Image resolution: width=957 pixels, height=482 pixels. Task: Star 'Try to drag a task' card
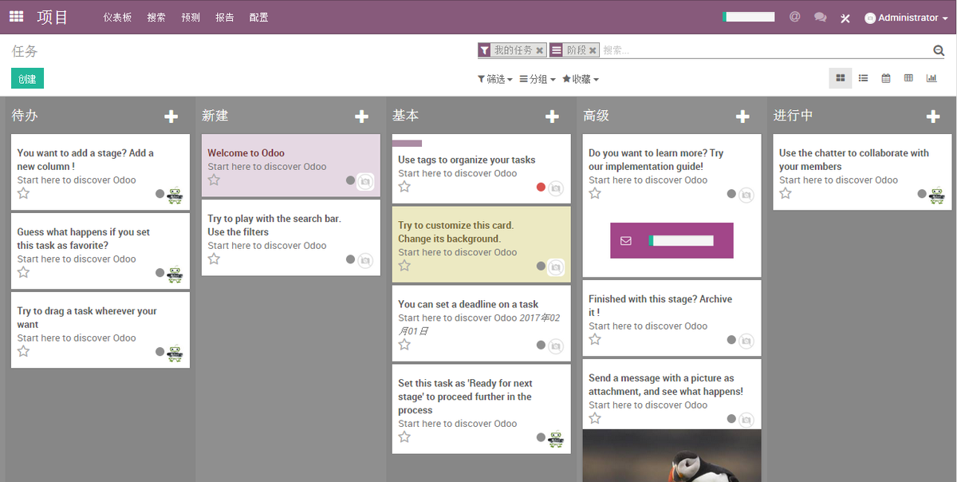point(23,351)
